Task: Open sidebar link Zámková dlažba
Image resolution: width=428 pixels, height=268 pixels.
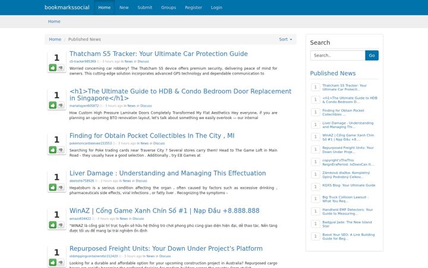Action: (x=346, y=174)
